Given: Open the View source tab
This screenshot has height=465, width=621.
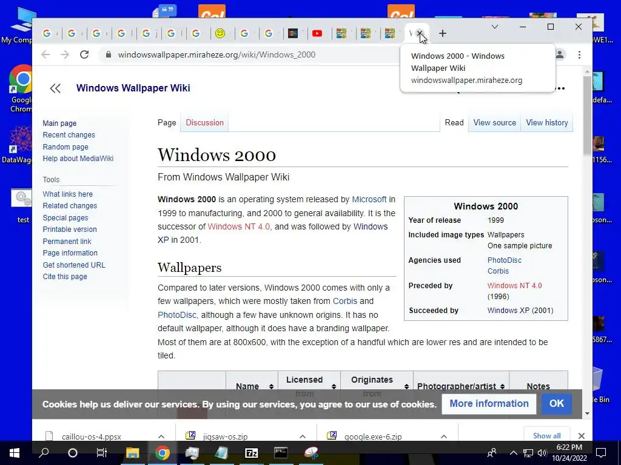Looking at the screenshot, I should tap(494, 122).
